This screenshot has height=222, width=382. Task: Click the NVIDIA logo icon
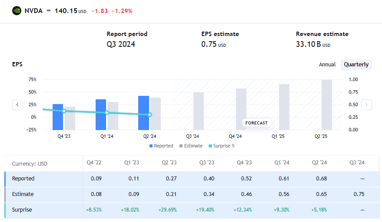click(x=17, y=11)
